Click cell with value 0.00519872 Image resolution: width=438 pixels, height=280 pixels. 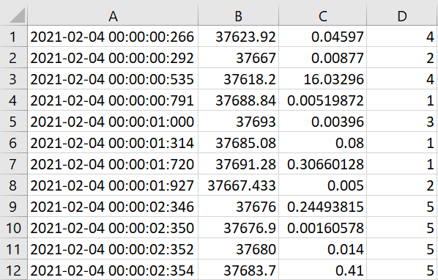coord(322,100)
